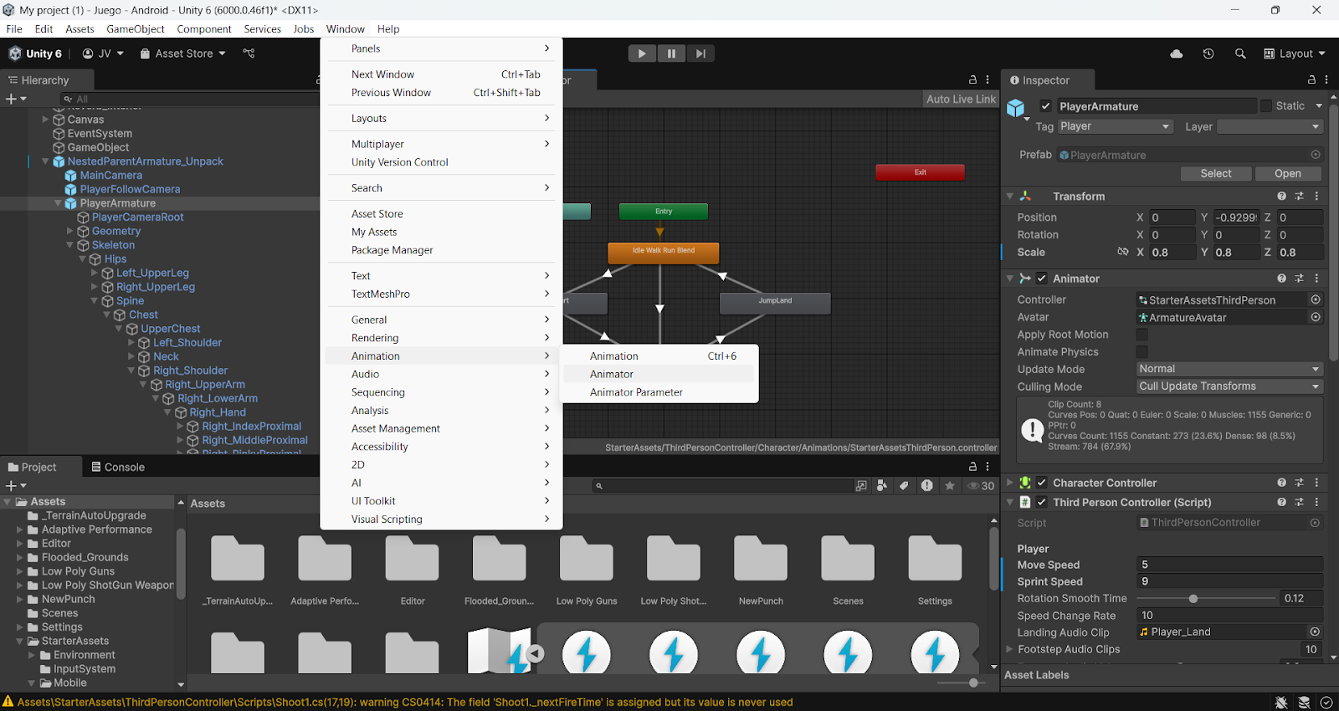Click the prefab Select button
Screen dimensions: 1339x711
pyautogui.click(x=1215, y=174)
